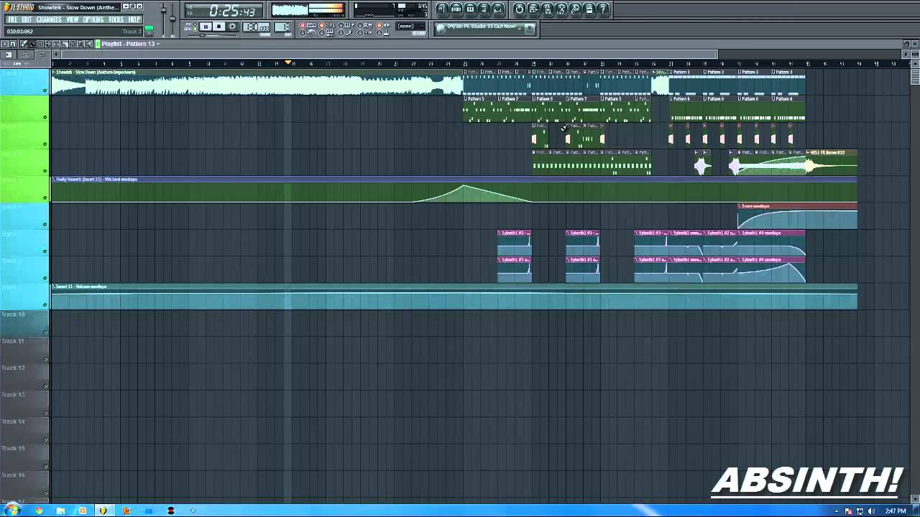Stop playback with the stop button

point(218,27)
